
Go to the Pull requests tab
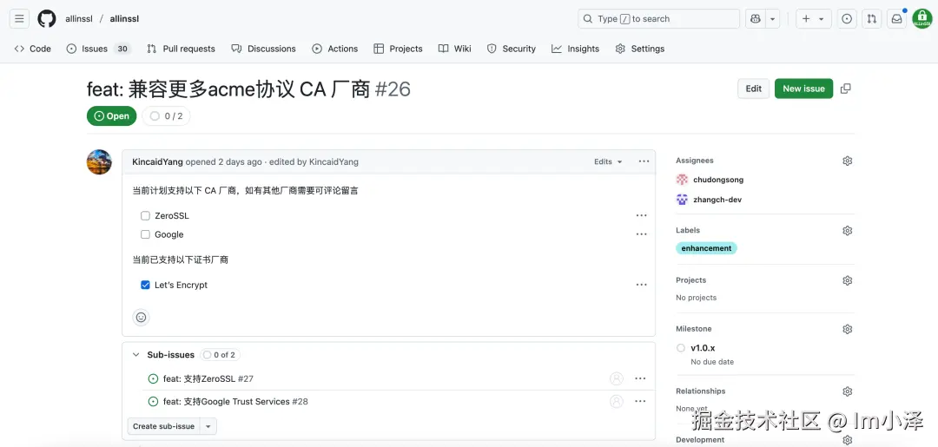[x=181, y=49]
